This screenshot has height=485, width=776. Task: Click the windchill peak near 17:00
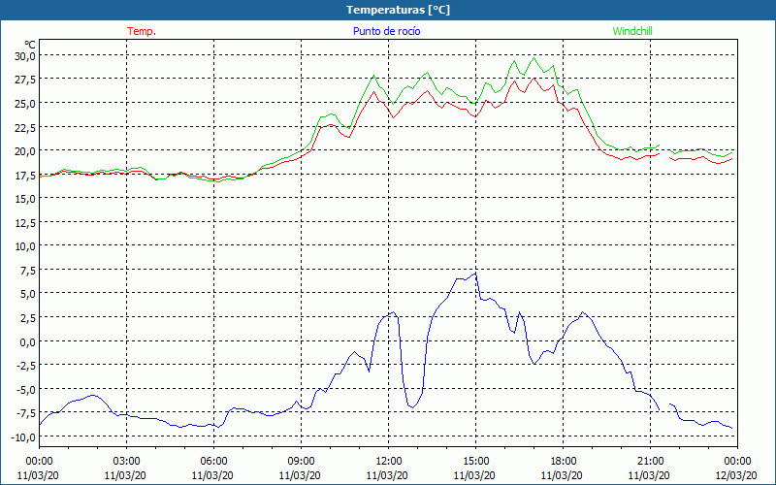533,58
